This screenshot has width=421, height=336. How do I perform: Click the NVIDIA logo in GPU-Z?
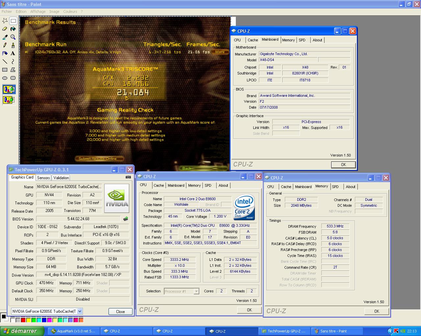pos(117,199)
